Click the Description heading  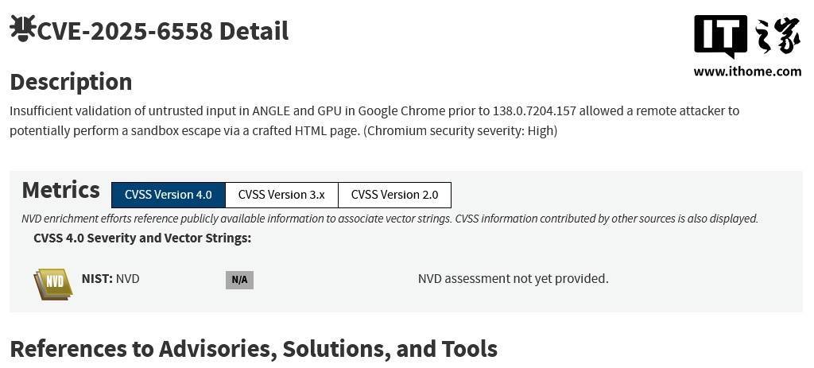point(71,82)
